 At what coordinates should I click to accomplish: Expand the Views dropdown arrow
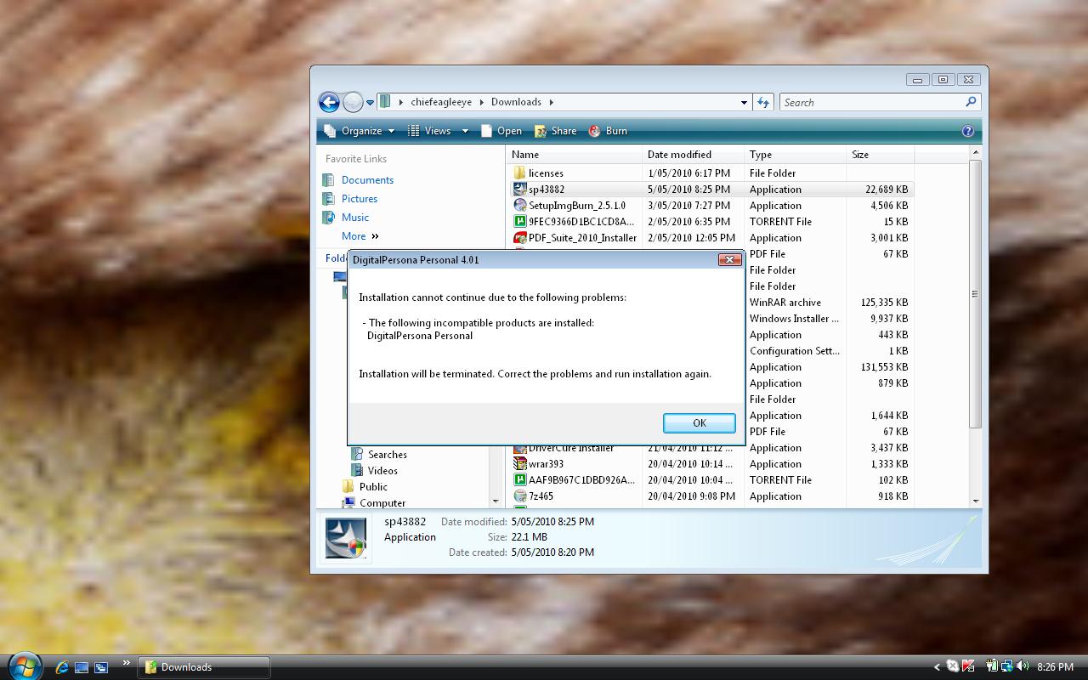coord(465,131)
